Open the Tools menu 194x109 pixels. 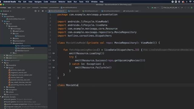coord(81,2)
